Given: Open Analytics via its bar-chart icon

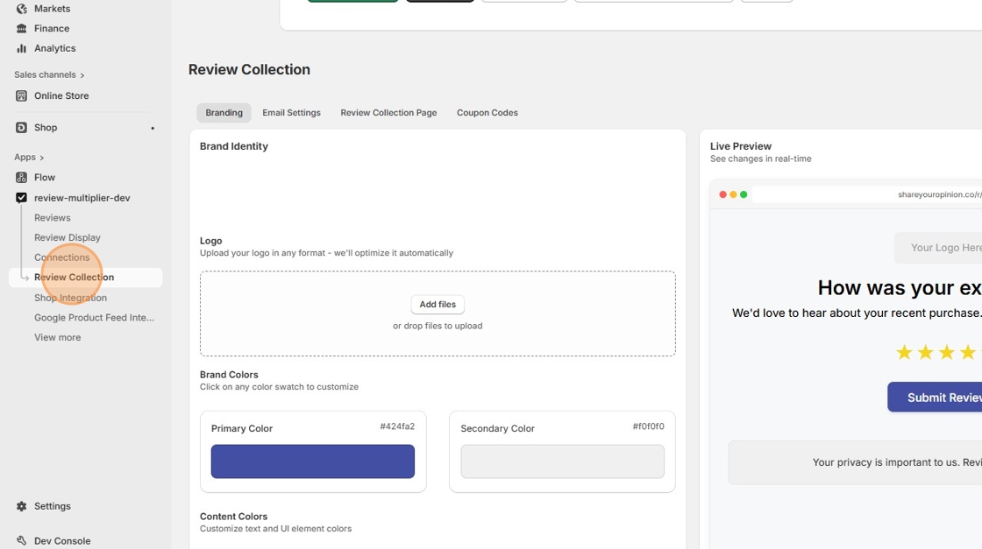Looking at the screenshot, I should [22, 49].
